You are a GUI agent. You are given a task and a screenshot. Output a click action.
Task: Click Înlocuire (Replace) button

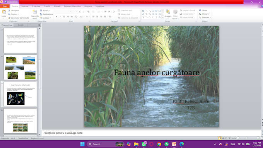coord(205,14)
